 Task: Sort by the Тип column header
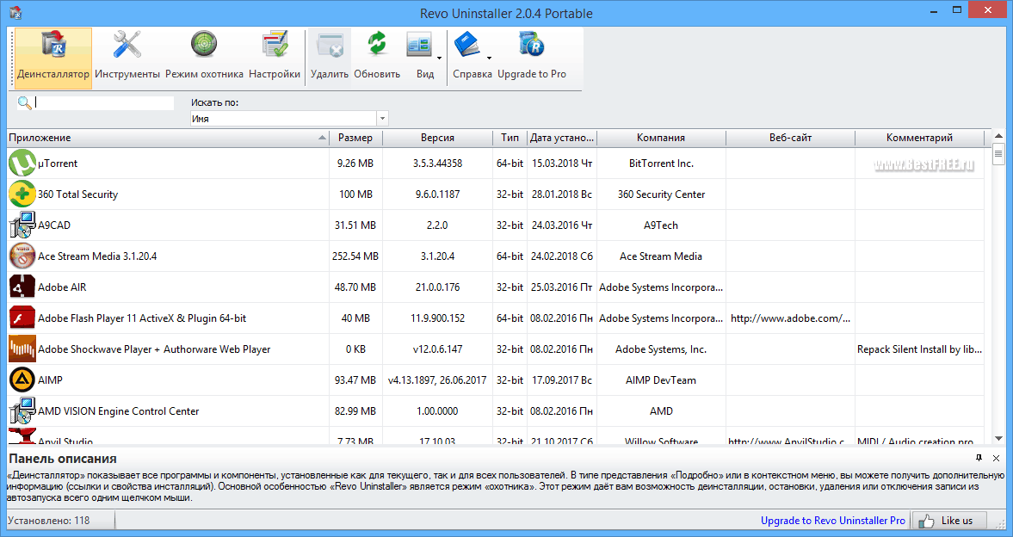click(x=510, y=138)
